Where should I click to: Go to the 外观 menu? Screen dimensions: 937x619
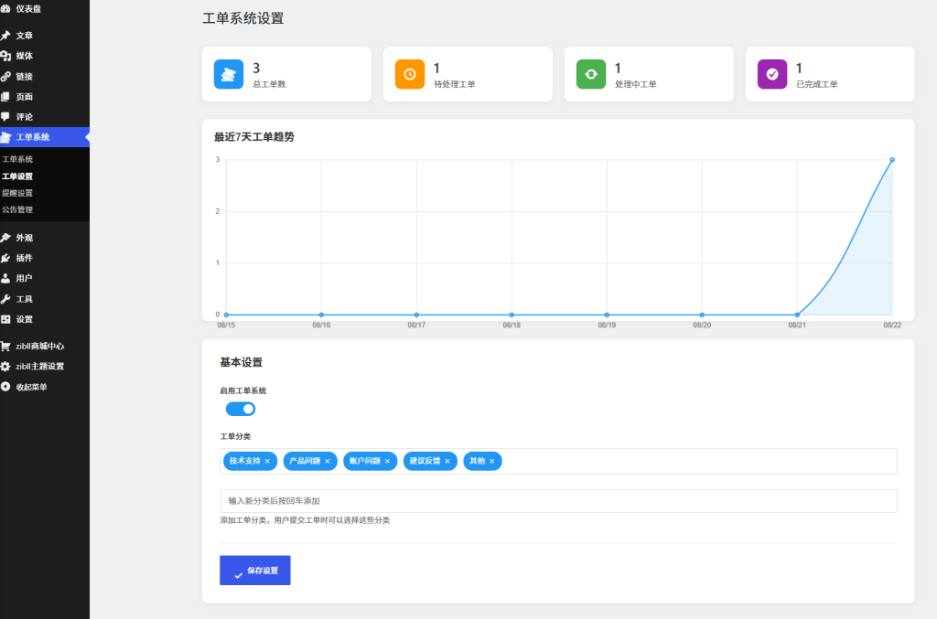tap(24, 238)
